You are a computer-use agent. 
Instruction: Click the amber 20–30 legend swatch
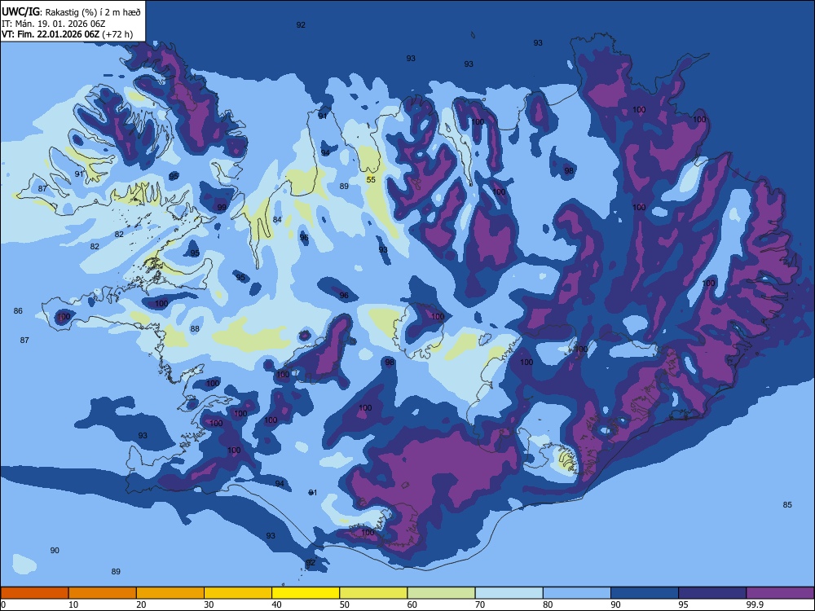coord(170,593)
